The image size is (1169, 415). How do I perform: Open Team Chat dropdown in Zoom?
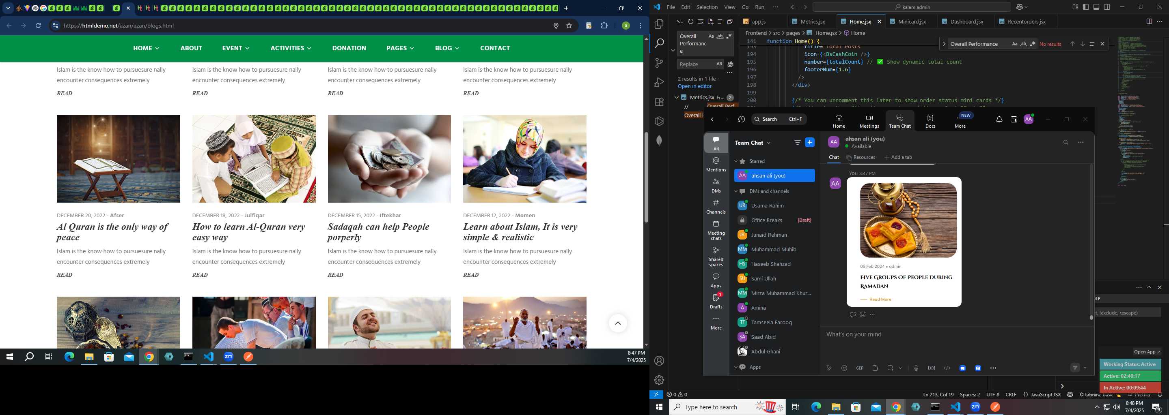[x=768, y=143]
